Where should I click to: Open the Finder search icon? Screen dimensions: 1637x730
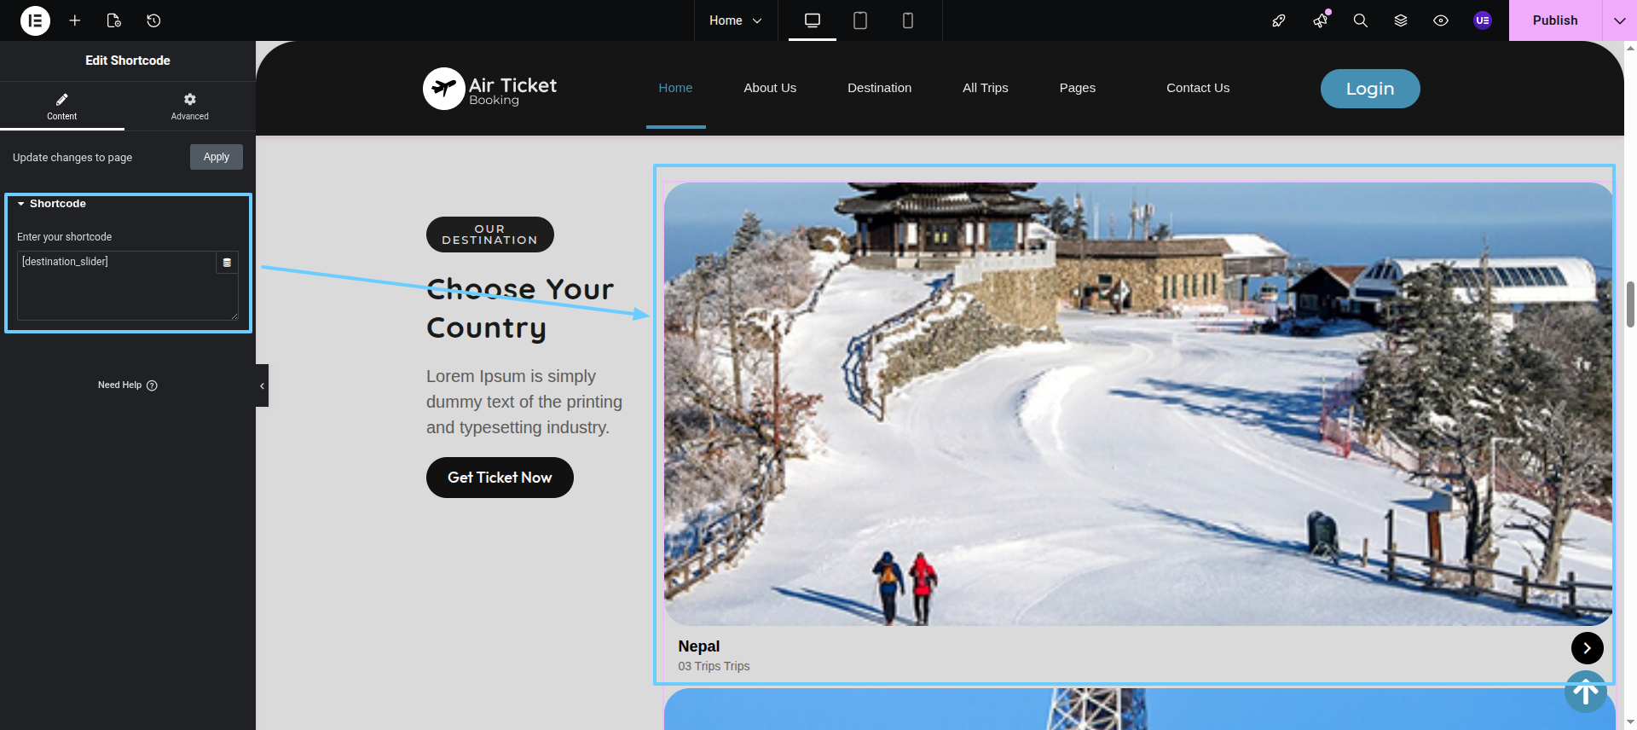point(1360,20)
